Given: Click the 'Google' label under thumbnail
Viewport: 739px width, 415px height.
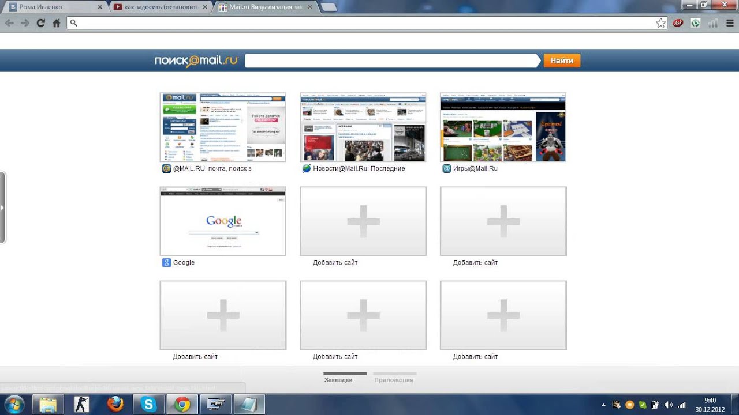Looking at the screenshot, I should coord(184,263).
